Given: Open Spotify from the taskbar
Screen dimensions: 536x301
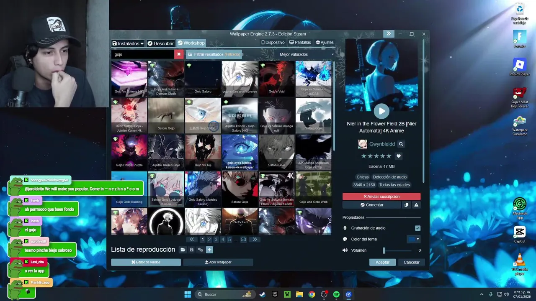Looking at the screenshot, I should pos(336,294).
